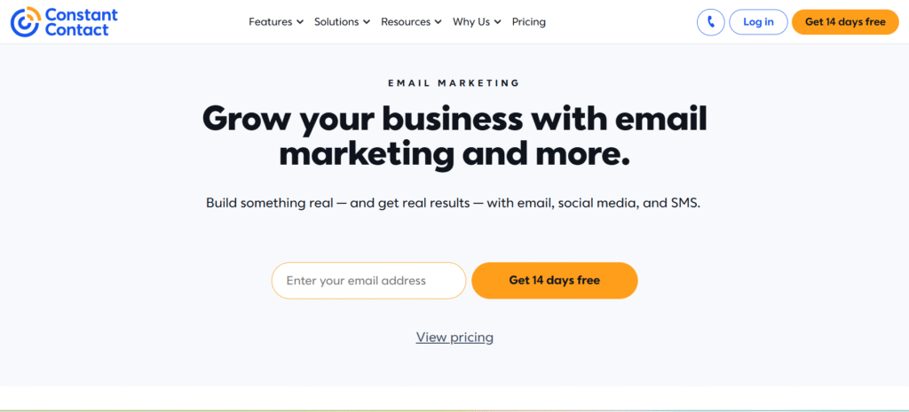The width and height of the screenshot is (909, 412).
Task: Expand the chevron next to Solutions
Action: [x=367, y=22]
